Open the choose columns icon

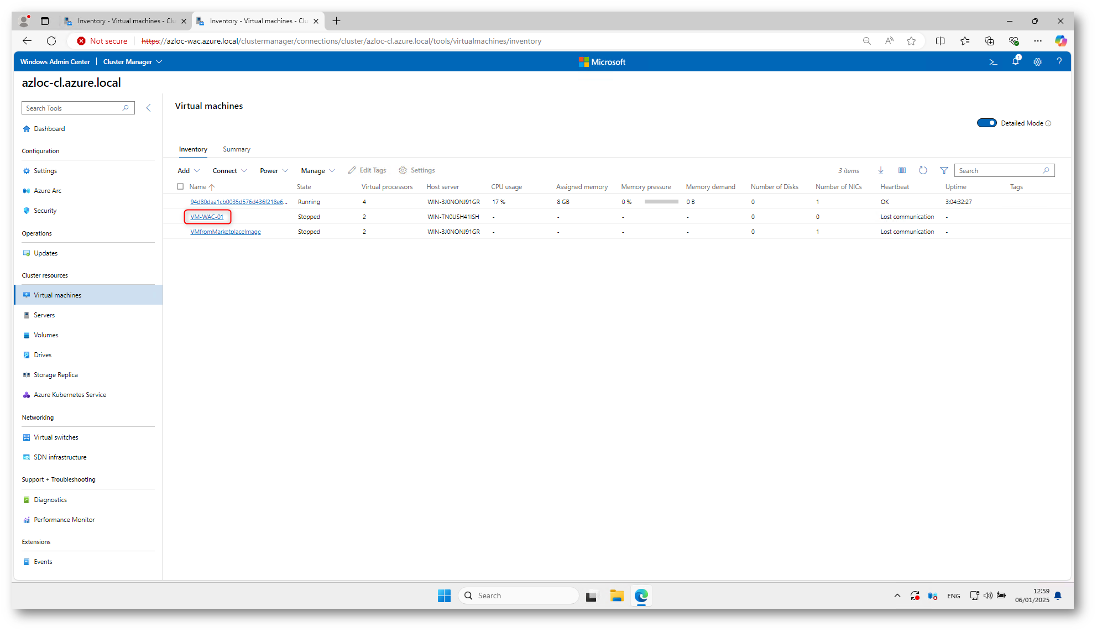[902, 170]
